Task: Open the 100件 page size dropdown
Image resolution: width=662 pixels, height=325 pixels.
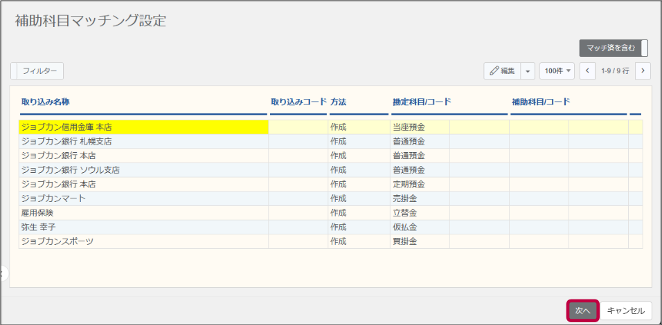Action: point(557,71)
